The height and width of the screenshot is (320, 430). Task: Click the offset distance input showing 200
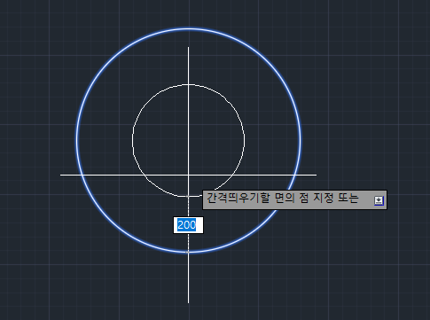188,225
